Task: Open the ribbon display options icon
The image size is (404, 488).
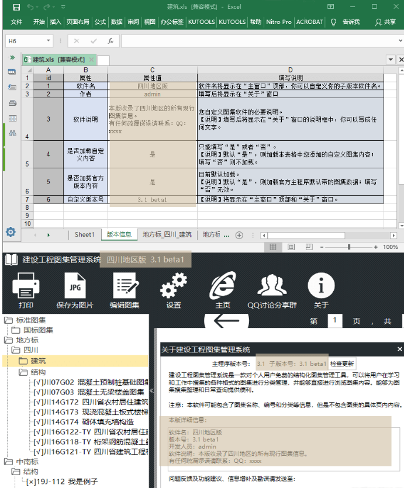Action: pyautogui.click(x=330, y=6)
